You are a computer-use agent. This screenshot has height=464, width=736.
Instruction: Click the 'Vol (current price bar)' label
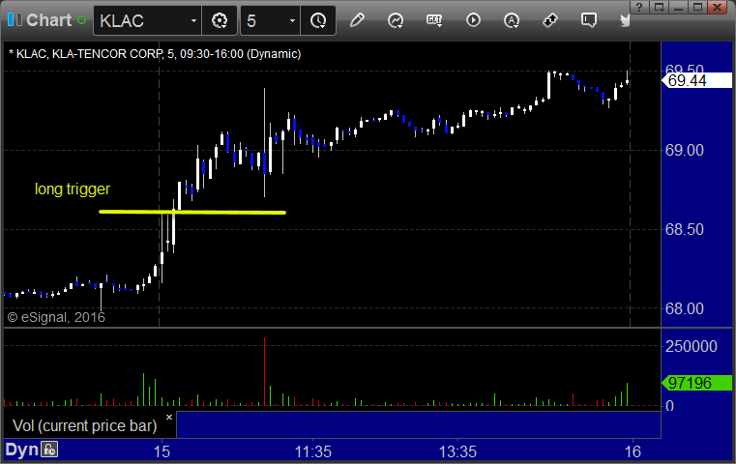84,425
